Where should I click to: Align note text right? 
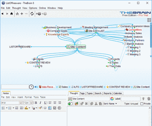59,102
